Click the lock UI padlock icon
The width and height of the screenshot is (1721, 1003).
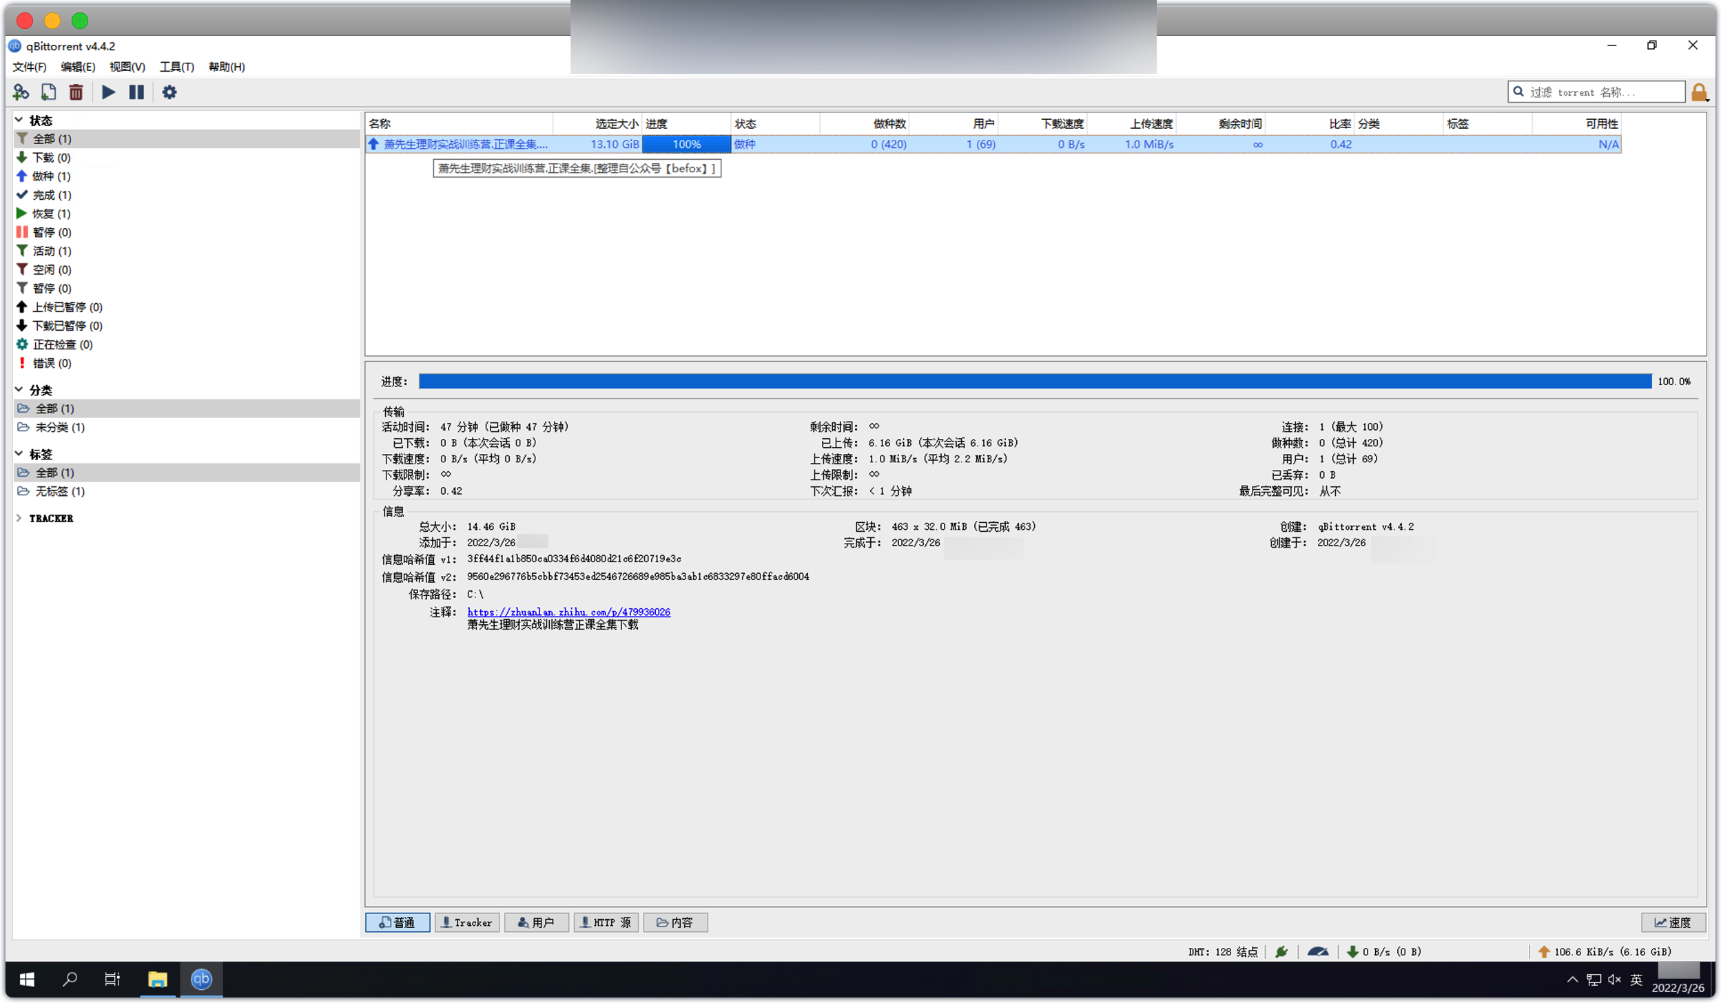click(x=1699, y=92)
